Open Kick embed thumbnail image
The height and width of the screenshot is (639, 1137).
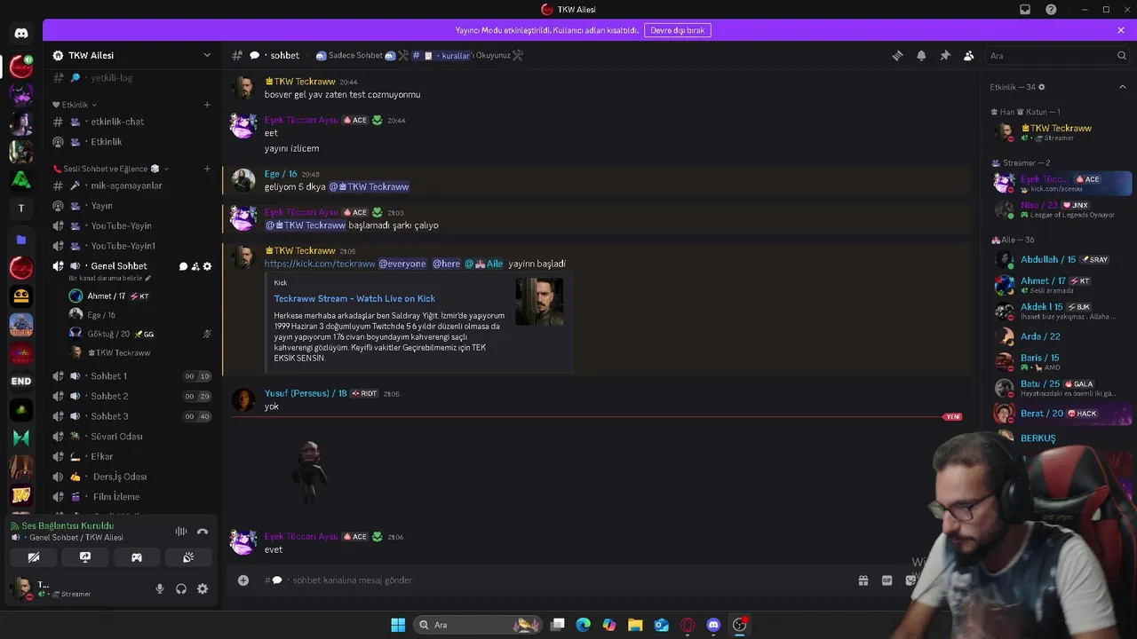click(539, 302)
